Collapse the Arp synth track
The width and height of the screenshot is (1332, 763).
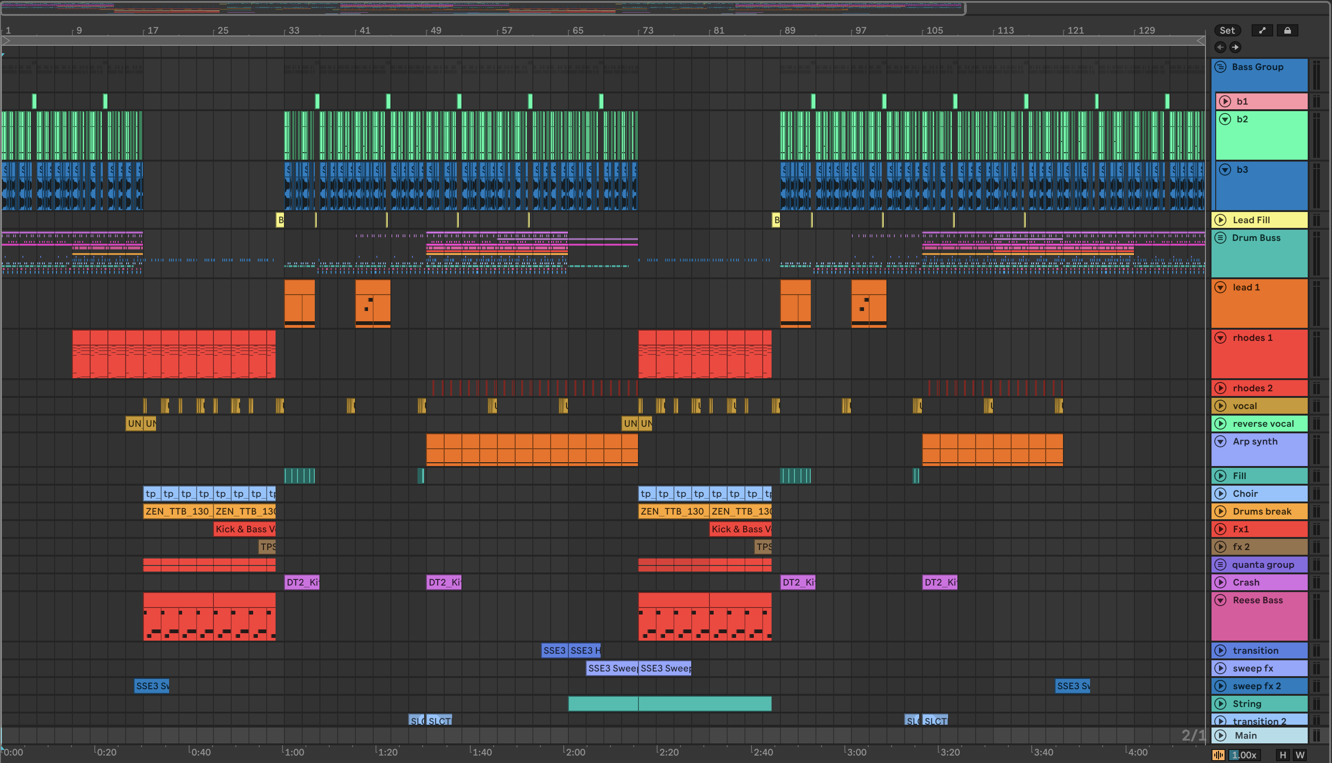[1220, 441]
